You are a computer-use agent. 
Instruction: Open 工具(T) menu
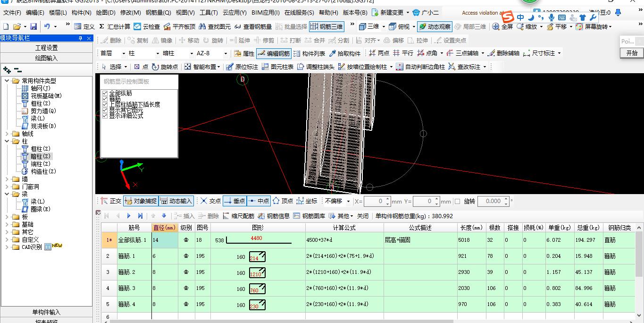click(209, 13)
